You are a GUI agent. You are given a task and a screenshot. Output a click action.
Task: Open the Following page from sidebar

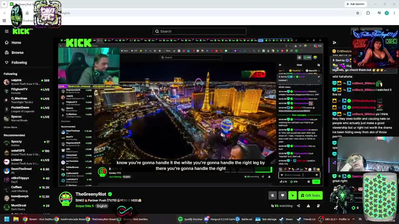[19, 63]
